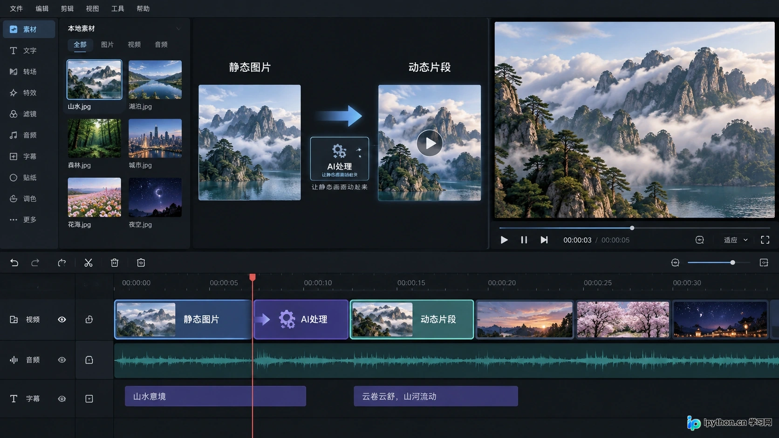This screenshot has width=779, height=438.
Task: Click the preview playback progress bar
Action: (x=634, y=228)
